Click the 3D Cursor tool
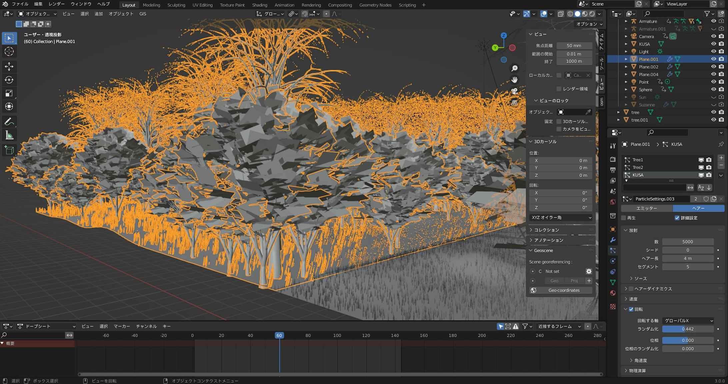This screenshot has width=728, height=384. [9, 51]
